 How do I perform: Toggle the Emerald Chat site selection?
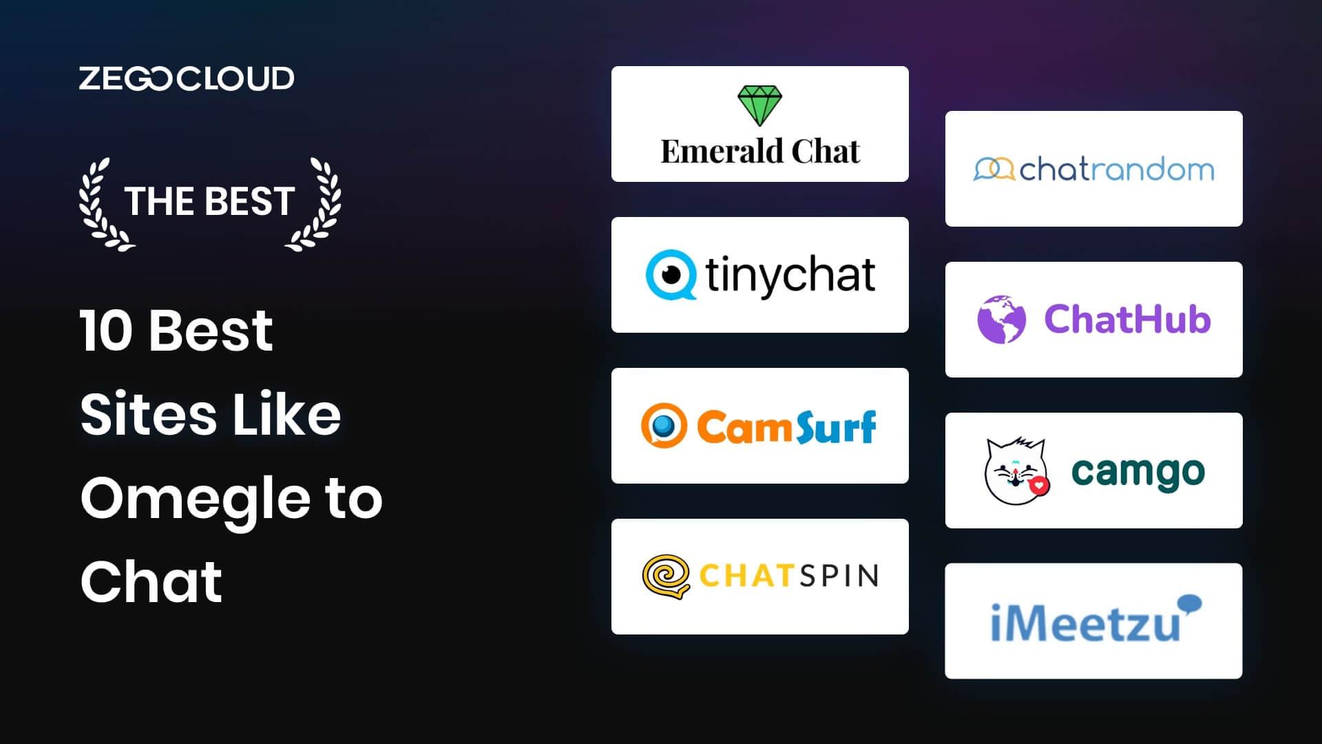(x=760, y=123)
